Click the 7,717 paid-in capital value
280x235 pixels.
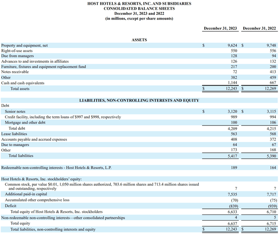coord(271,194)
